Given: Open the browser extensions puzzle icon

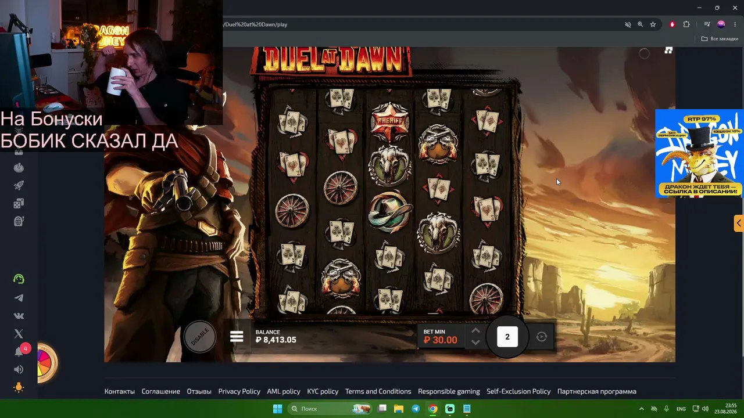Looking at the screenshot, I should pyautogui.click(x=686, y=24).
